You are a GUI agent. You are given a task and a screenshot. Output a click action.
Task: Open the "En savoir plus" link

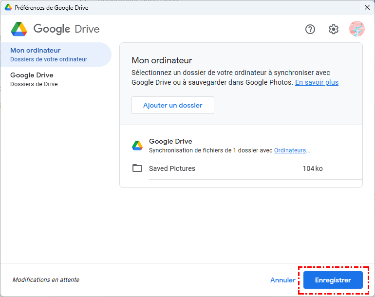(317, 82)
